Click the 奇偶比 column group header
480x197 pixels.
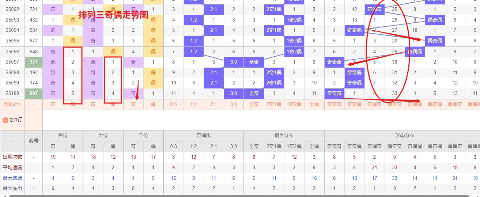[x=203, y=135]
